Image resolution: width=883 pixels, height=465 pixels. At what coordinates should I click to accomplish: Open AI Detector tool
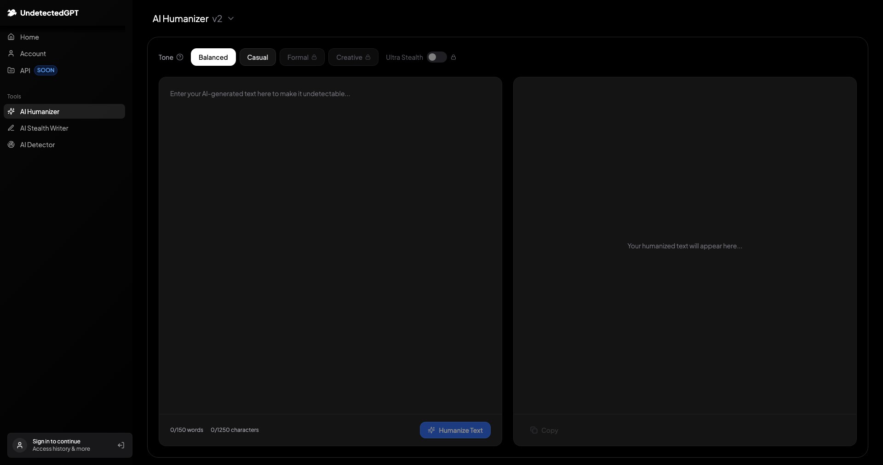(64, 144)
